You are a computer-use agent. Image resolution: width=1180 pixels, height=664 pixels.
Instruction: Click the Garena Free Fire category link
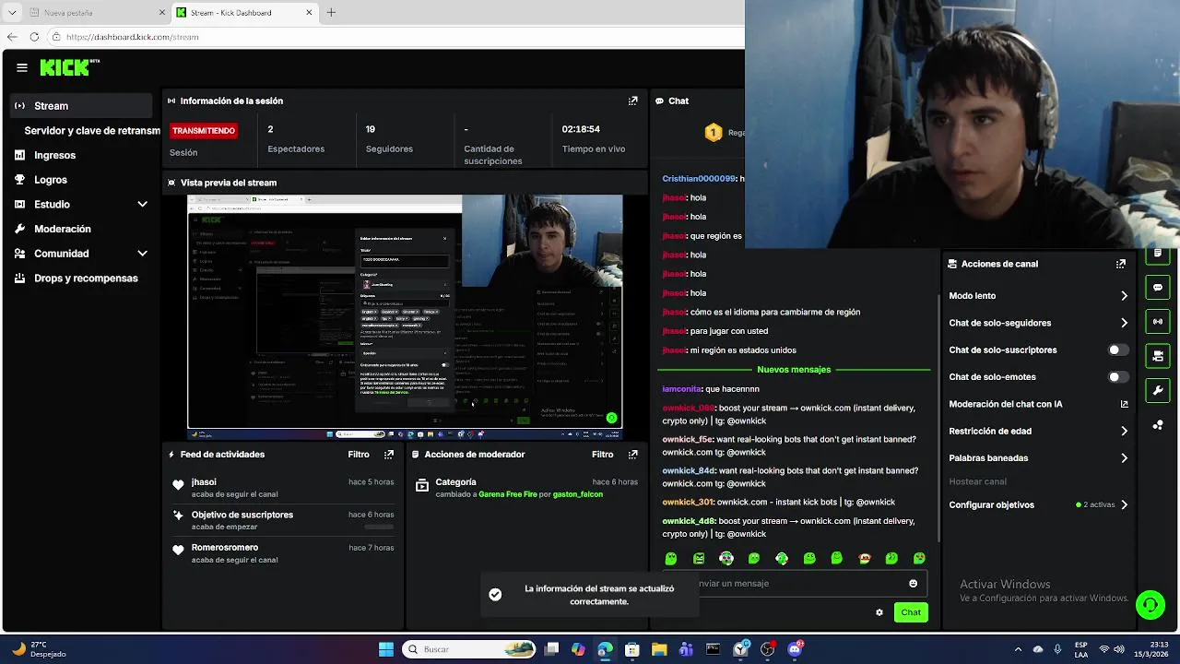point(508,494)
